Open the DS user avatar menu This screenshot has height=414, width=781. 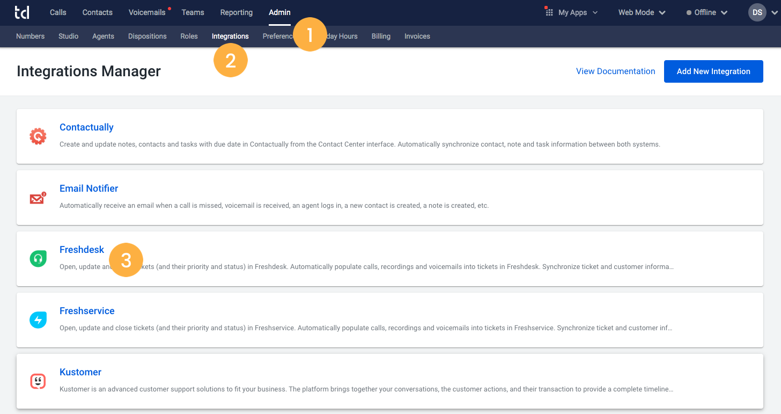tap(757, 12)
